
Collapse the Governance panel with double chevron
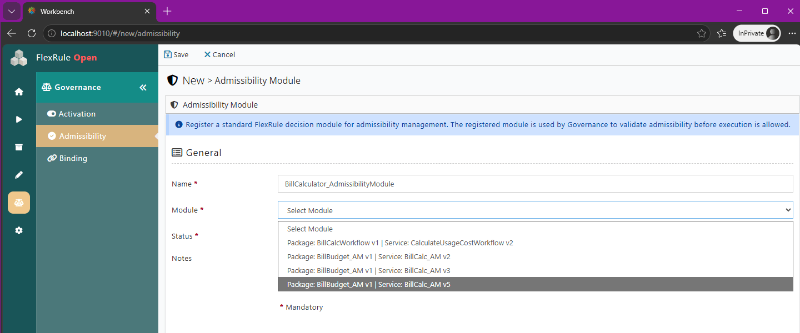pyautogui.click(x=143, y=88)
